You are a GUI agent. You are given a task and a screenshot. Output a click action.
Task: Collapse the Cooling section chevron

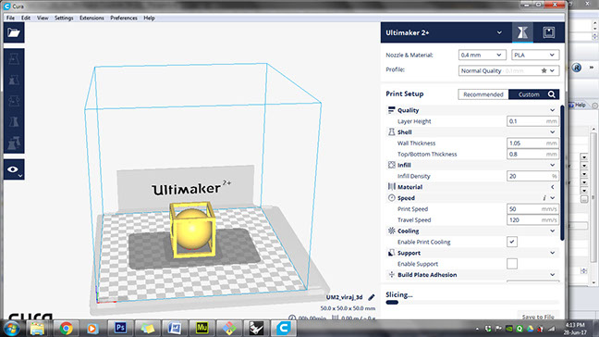pyautogui.click(x=553, y=231)
